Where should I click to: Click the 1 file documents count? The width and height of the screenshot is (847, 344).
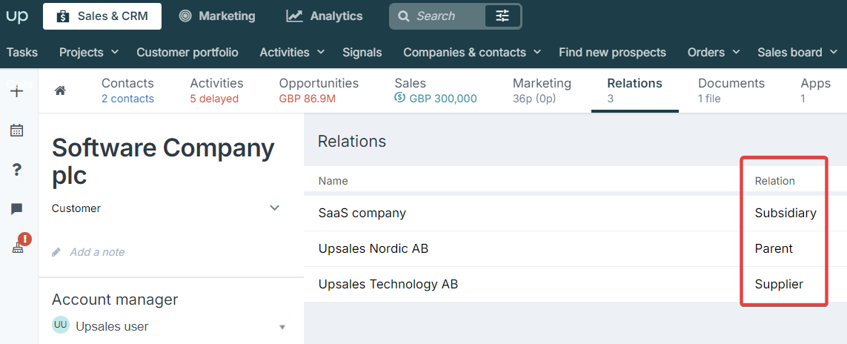pyautogui.click(x=709, y=99)
